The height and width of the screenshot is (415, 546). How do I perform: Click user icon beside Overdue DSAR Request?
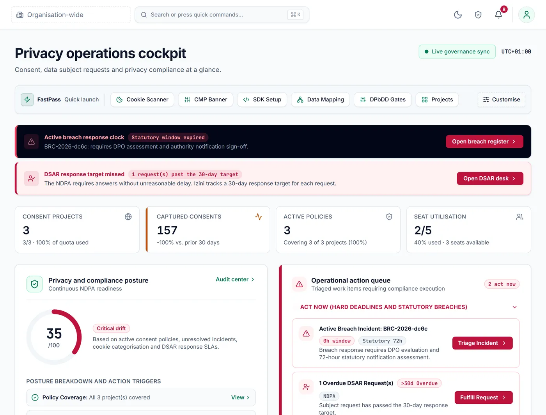click(x=306, y=387)
